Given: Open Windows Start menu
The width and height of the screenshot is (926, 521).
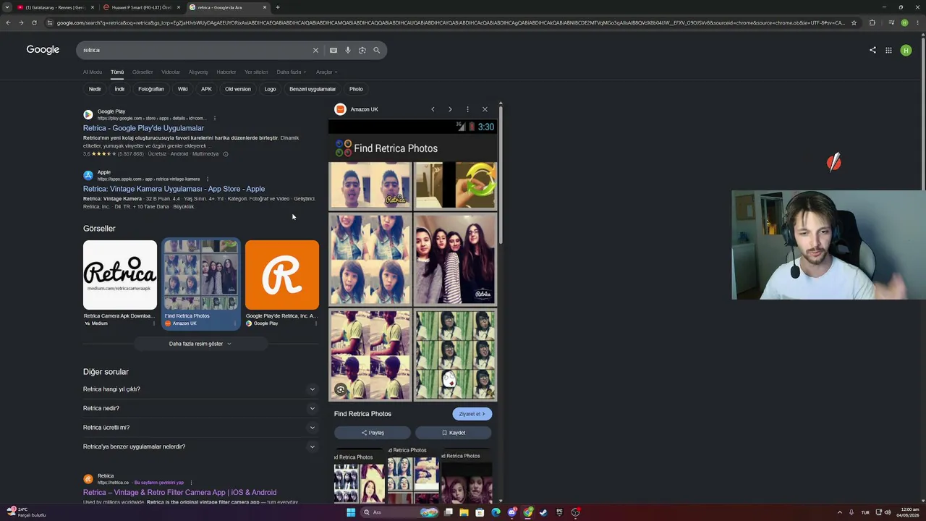Looking at the screenshot, I should 351,512.
